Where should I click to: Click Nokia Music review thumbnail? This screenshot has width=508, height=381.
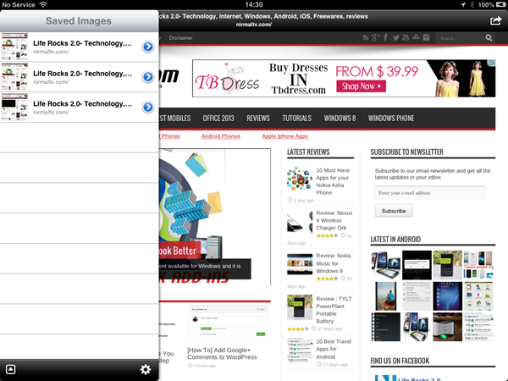tap(300, 263)
